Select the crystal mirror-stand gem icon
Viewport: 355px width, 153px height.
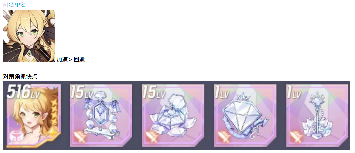coord(101,116)
